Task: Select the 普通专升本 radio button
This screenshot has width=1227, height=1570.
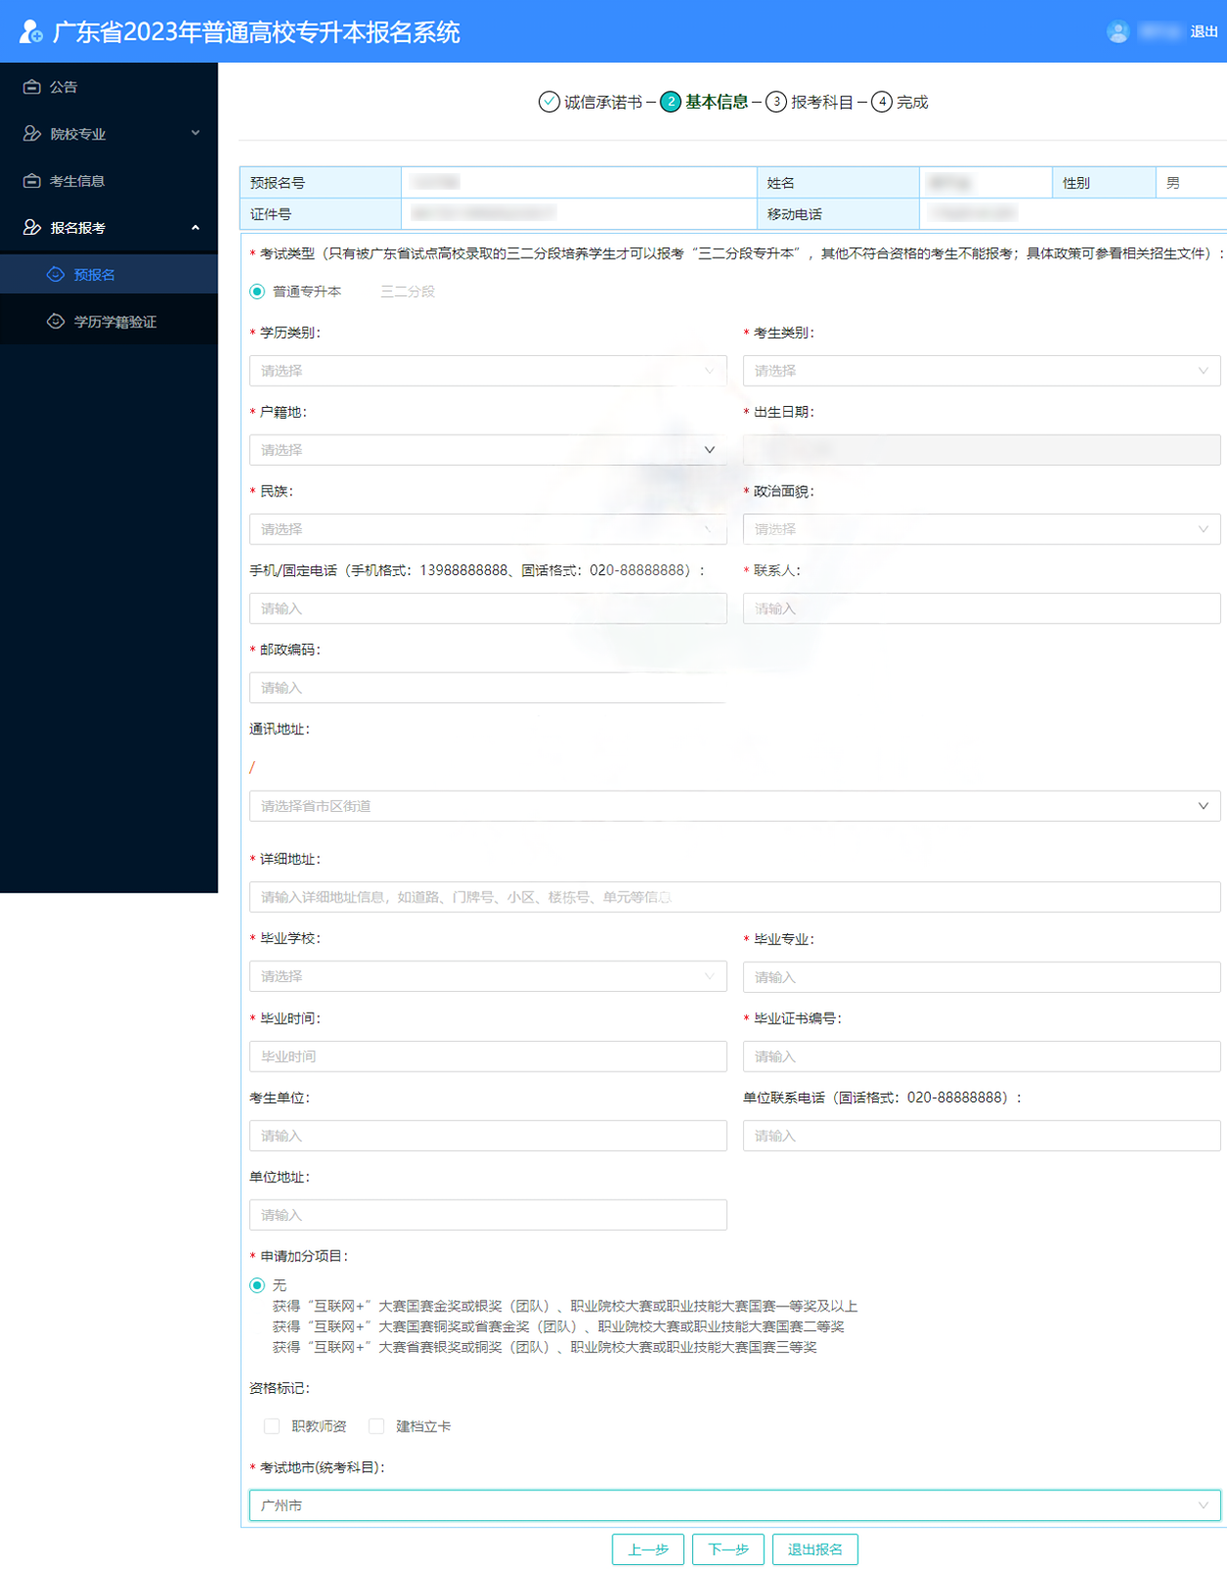Action: (x=257, y=292)
